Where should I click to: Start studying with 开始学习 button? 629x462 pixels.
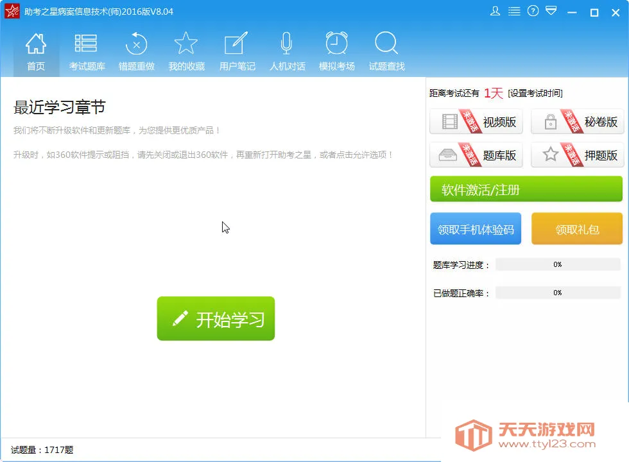tap(216, 319)
